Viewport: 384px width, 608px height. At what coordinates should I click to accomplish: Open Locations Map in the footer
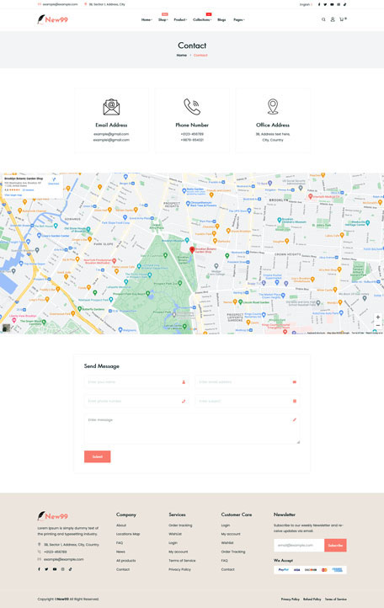point(128,534)
